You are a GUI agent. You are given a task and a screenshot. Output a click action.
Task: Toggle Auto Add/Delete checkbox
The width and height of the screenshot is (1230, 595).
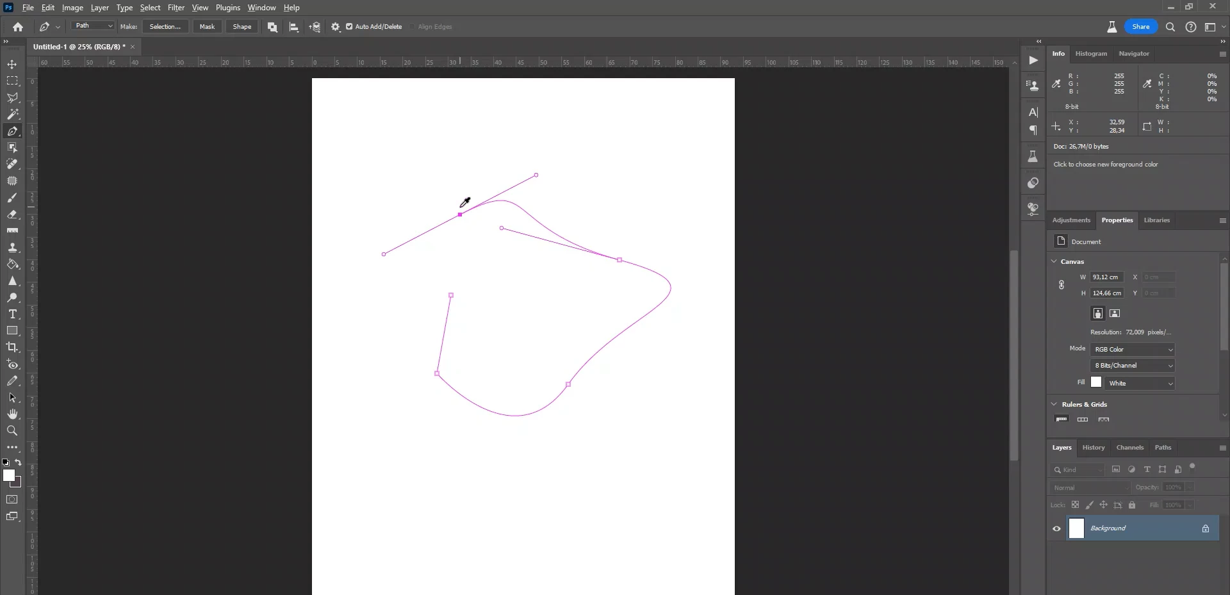pos(349,27)
